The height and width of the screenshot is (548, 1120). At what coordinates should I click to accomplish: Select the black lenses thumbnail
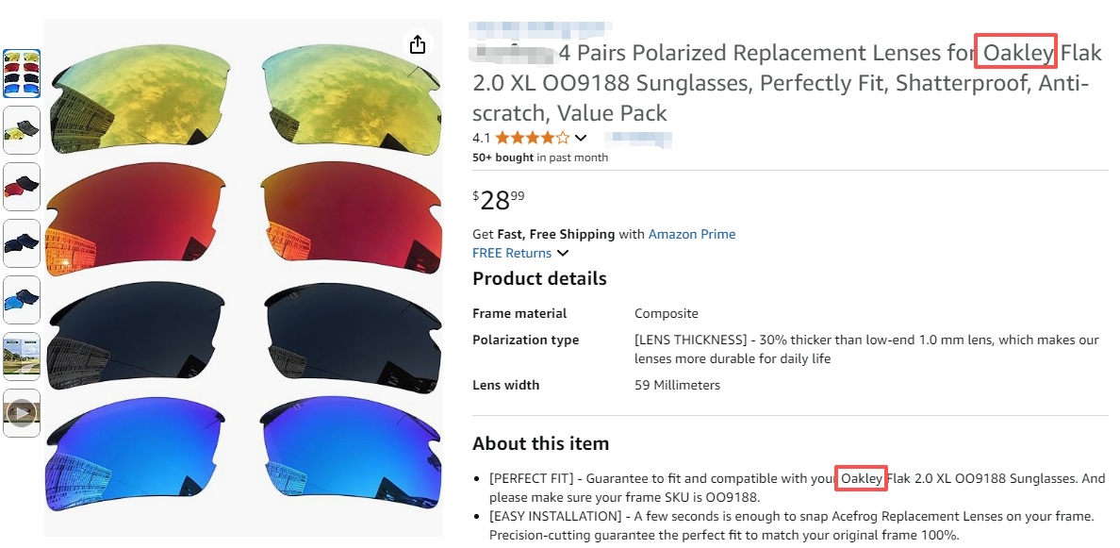pyautogui.click(x=22, y=242)
